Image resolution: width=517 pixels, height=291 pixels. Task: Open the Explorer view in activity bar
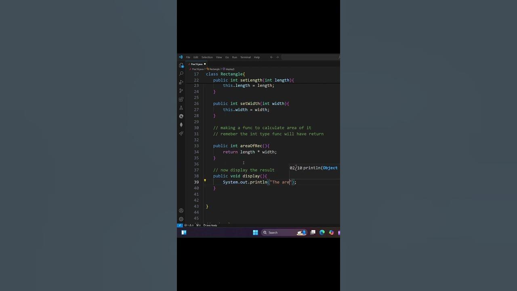(x=181, y=65)
